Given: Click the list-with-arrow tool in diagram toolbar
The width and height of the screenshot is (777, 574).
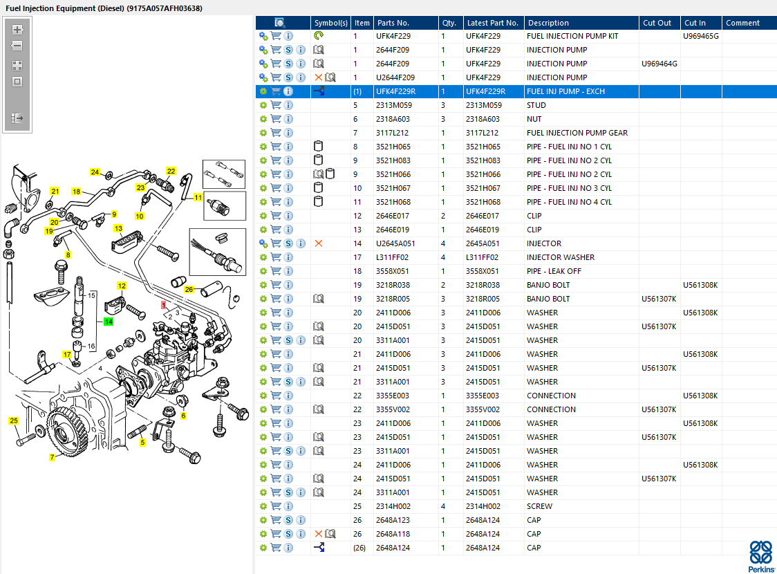Looking at the screenshot, I should [17, 118].
